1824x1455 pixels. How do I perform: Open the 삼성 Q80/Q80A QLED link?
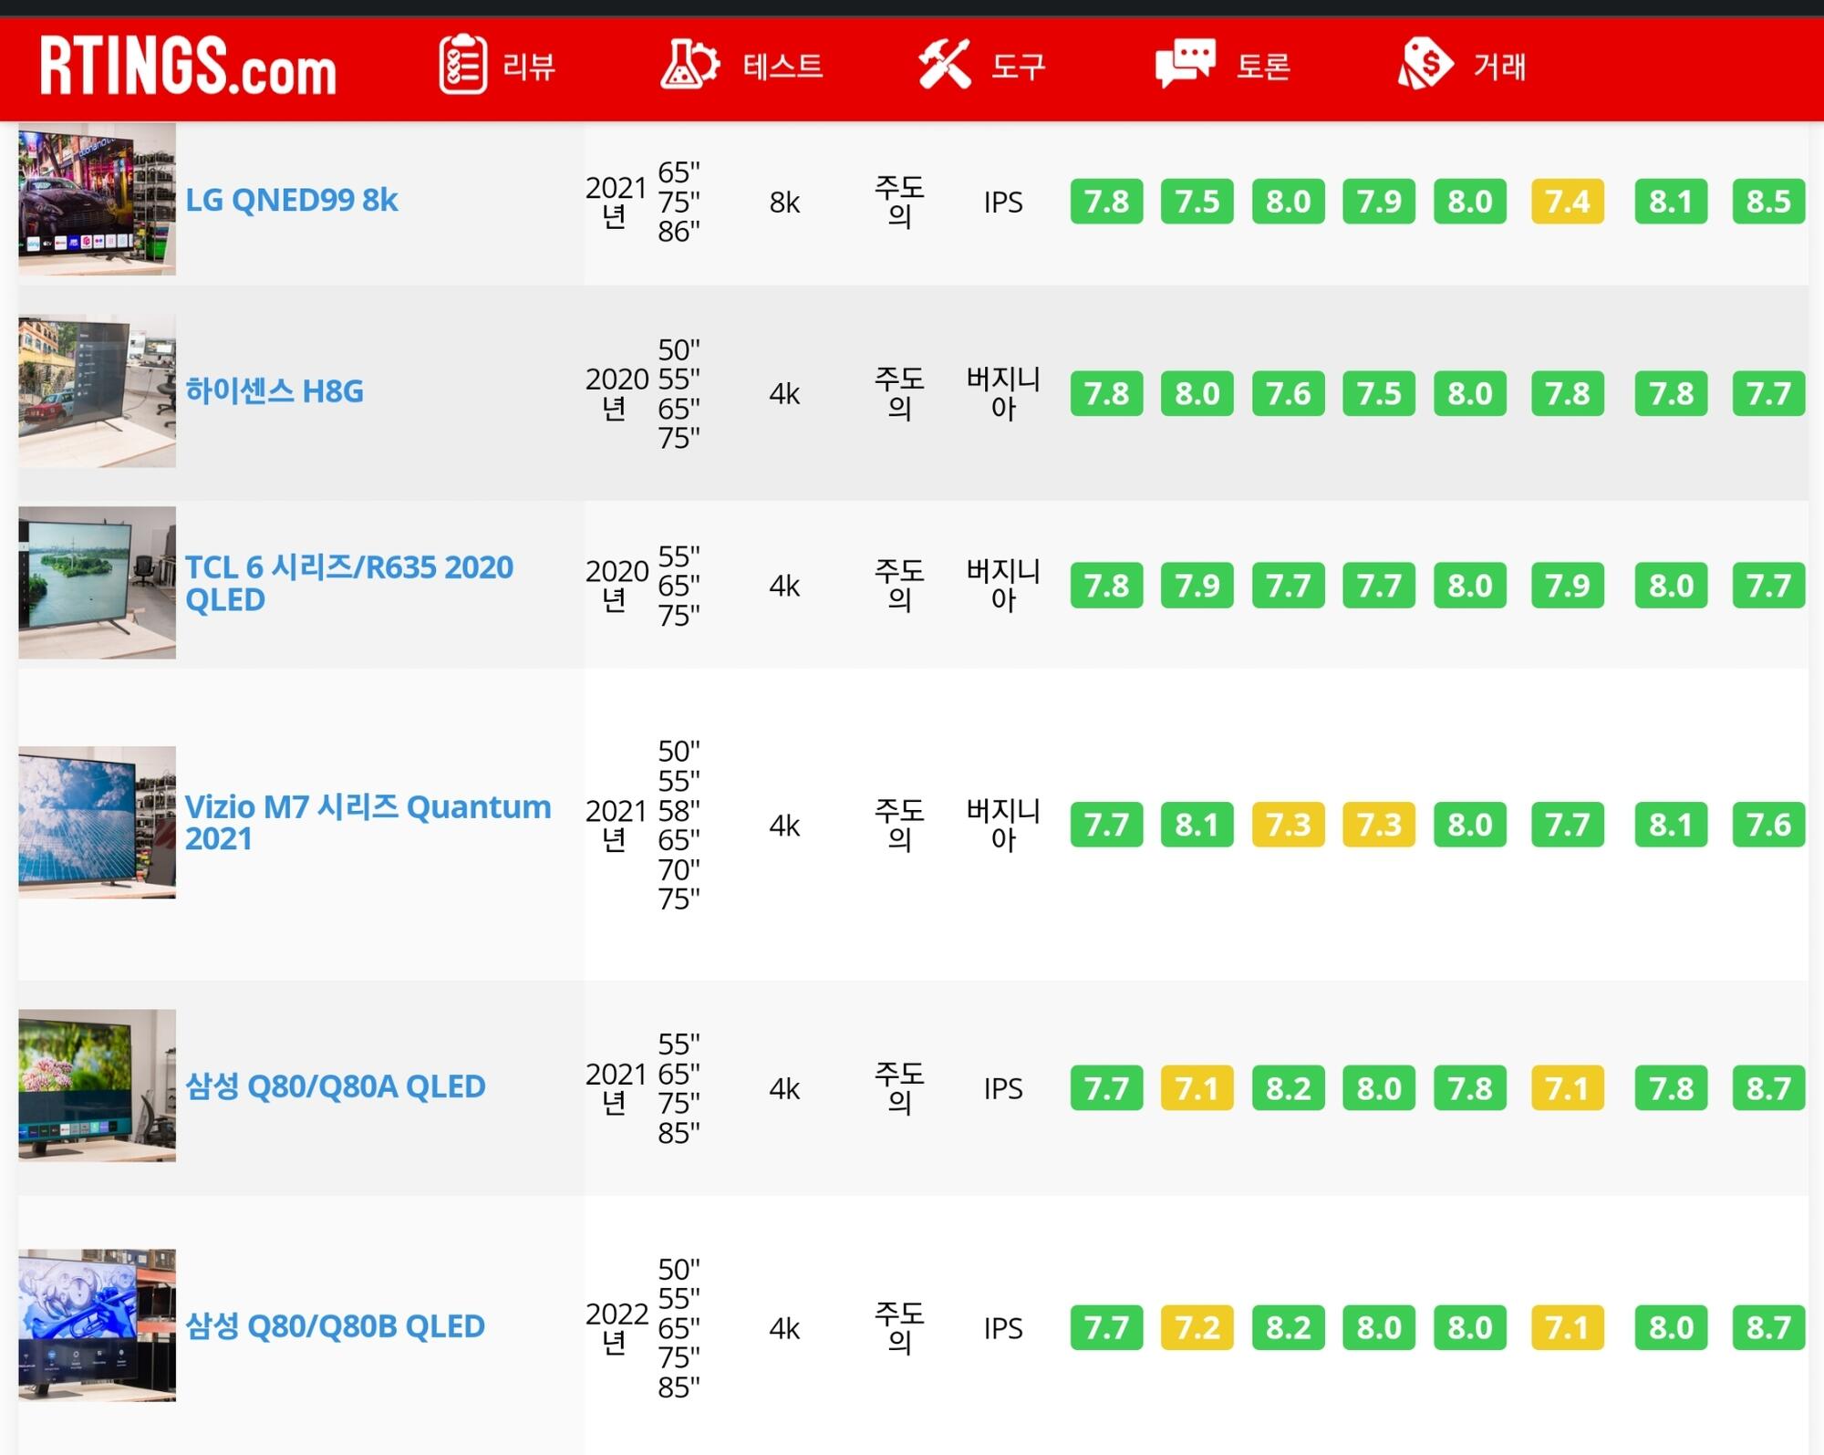[x=335, y=1086]
